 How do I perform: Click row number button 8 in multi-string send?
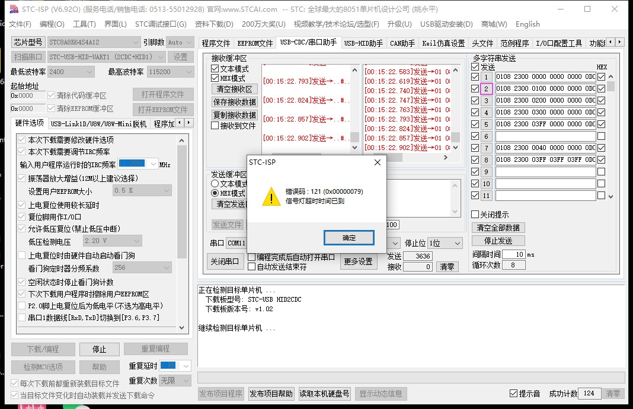(486, 160)
